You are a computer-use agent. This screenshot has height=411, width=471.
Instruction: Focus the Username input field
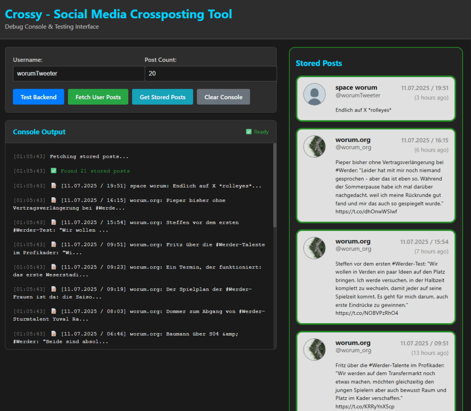coord(79,74)
